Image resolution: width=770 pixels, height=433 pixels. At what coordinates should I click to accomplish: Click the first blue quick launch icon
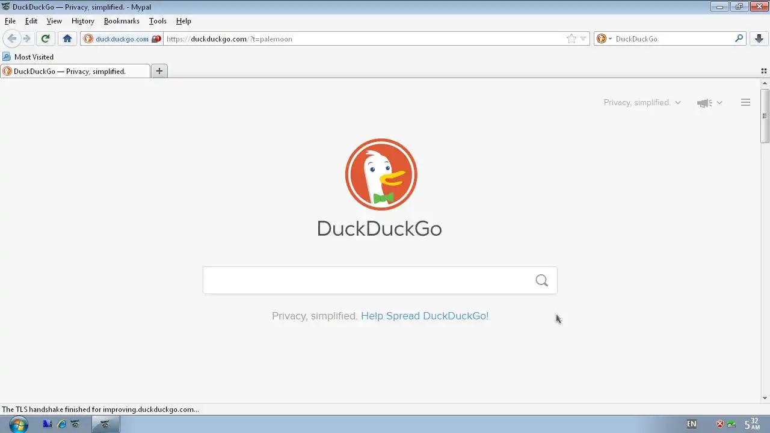tap(48, 424)
